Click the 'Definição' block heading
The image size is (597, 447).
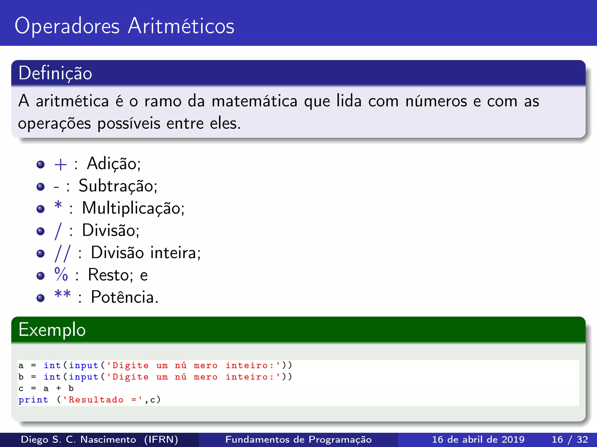(x=55, y=73)
